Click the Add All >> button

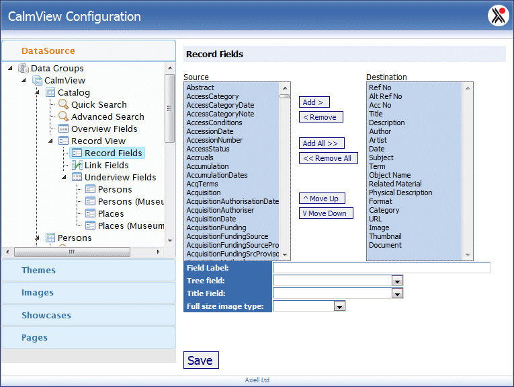[x=322, y=143]
